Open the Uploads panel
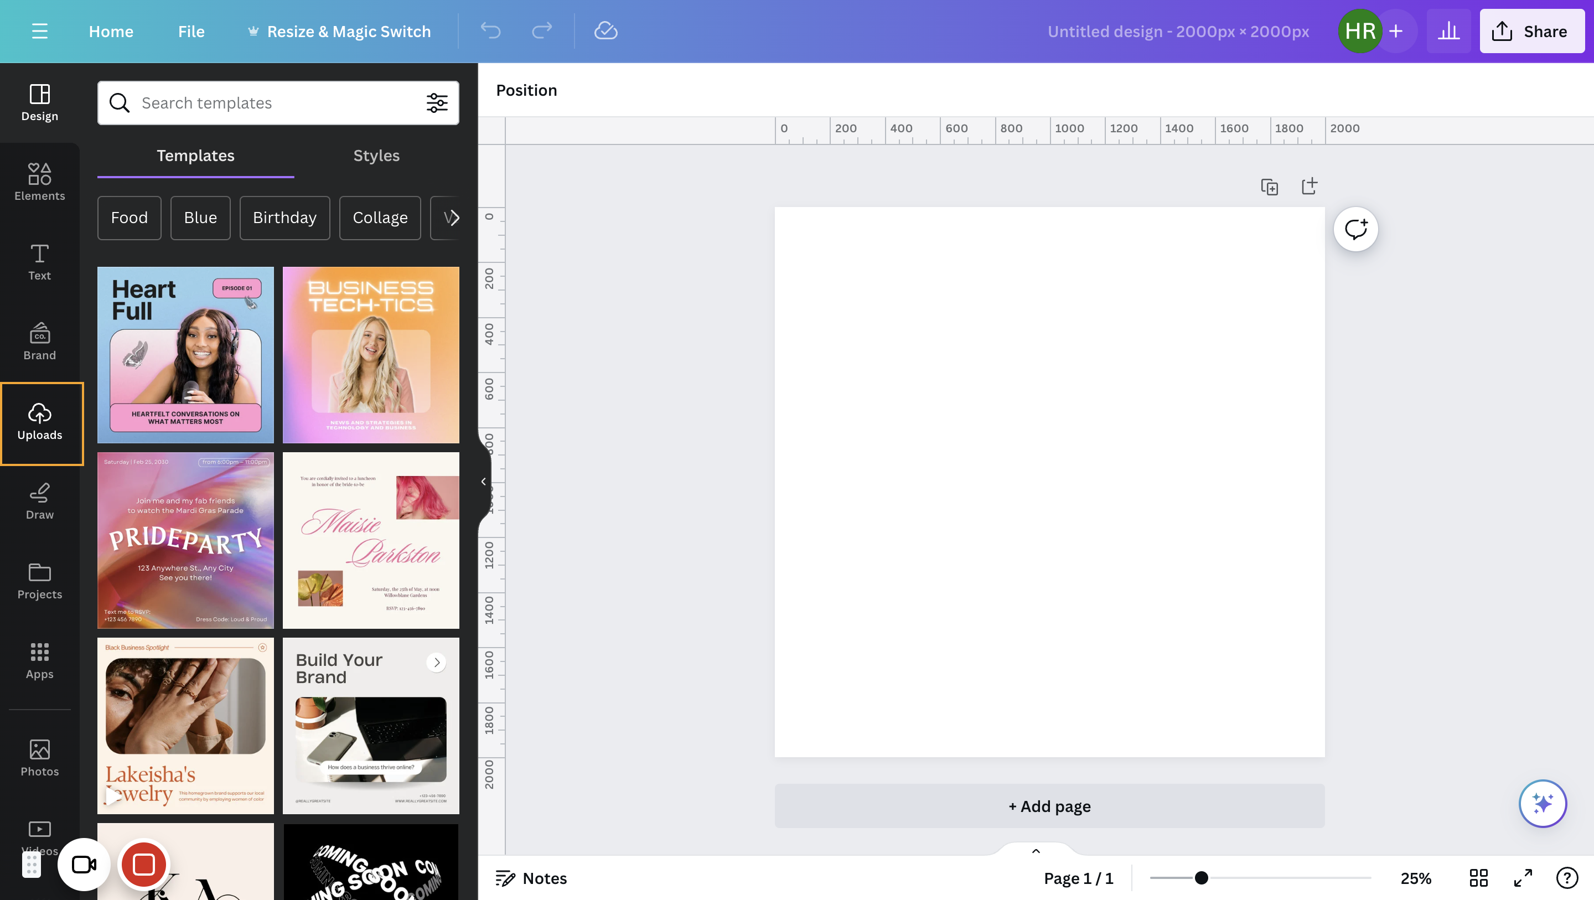 (40, 422)
